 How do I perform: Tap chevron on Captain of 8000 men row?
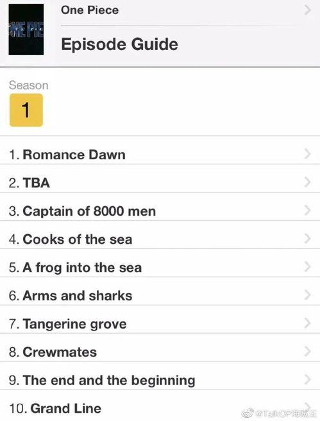click(308, 210)
